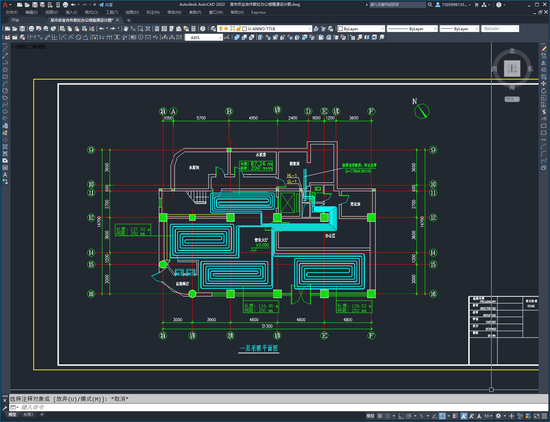Image resolution: width=550 pixels, height=422 pixels.
Task: Select the Multiline Text tool
Action: click(5, 175)
